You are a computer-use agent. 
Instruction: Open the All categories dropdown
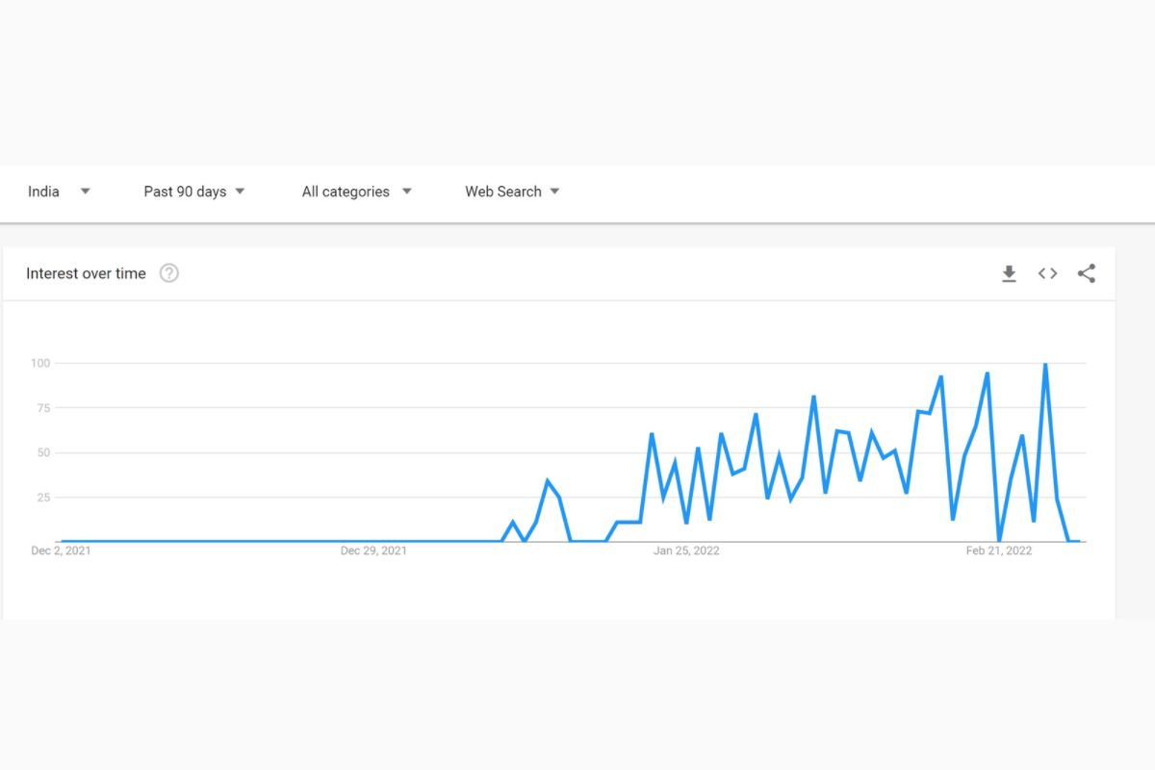coord(356,192)
